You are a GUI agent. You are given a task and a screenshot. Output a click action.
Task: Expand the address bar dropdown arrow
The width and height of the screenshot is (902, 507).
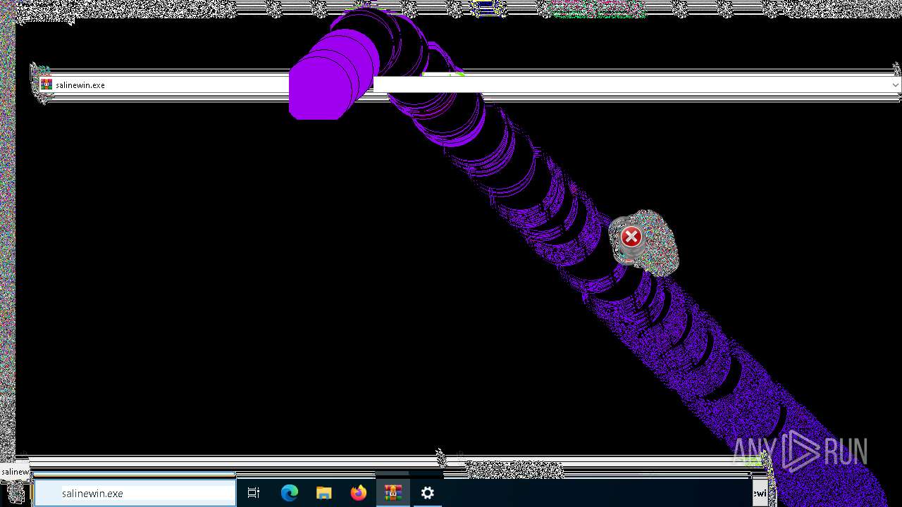(895, 85)
